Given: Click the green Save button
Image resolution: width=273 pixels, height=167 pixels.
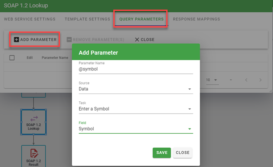Looking at the screenshot, I should 162,153.
